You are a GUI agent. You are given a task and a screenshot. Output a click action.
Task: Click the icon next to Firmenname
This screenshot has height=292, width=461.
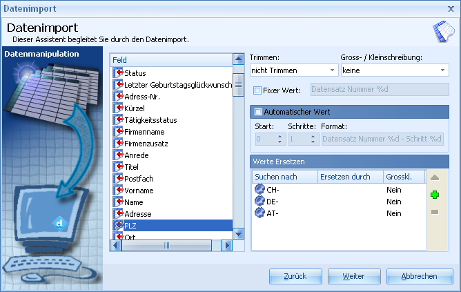(x=118, y=131)
